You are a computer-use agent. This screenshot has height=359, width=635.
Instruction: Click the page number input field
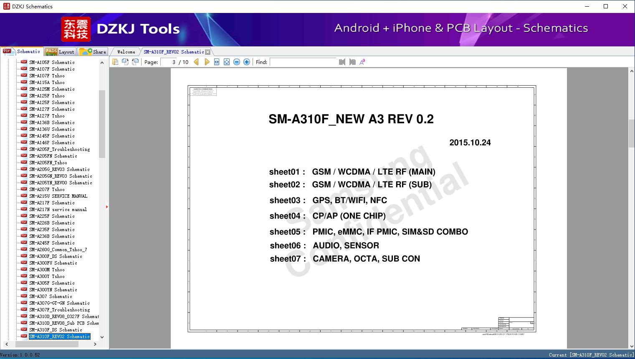[168, 62]
